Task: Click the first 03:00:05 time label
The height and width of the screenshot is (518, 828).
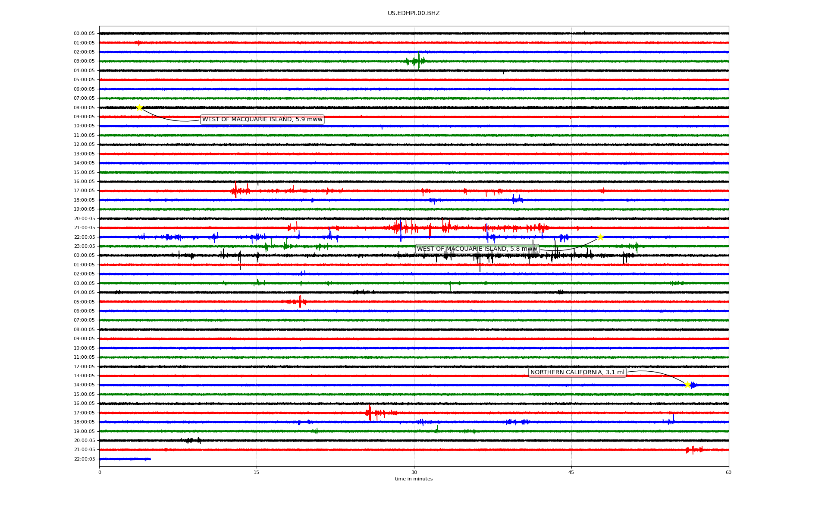Action: click(84, 61)
